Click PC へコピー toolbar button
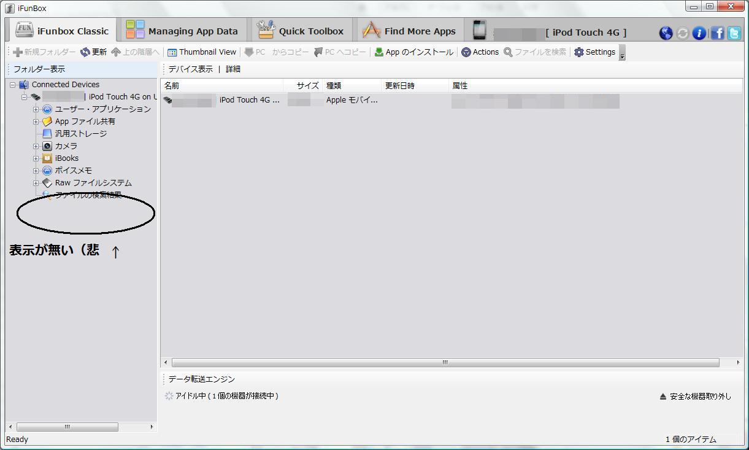Viewport: 749px width, 450px height. [x=340, y=52]
